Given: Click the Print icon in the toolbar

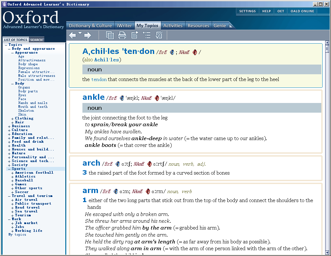Looking at the screenshot, I should tap(122, 35).
